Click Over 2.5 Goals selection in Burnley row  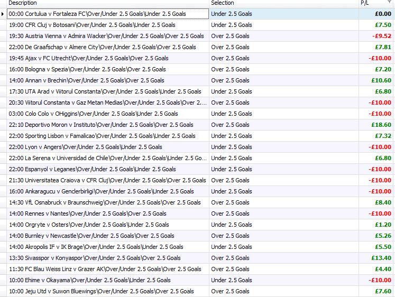(x=230, y=236)
